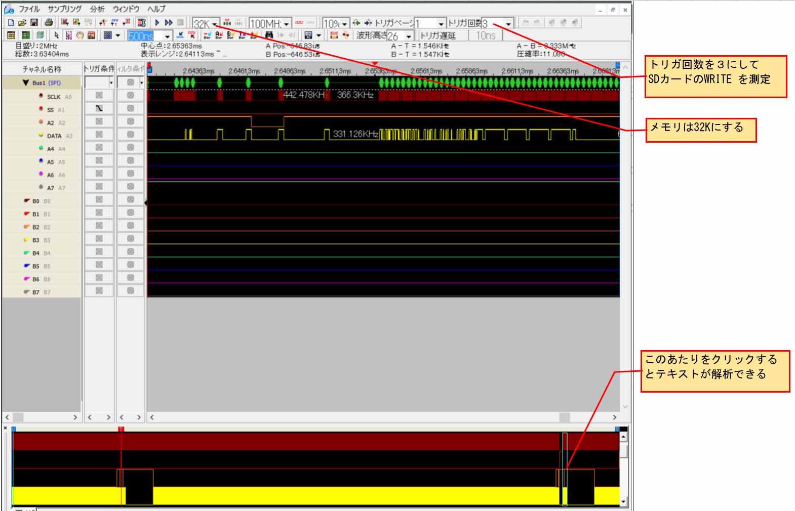Screen dimensions: 795x511
Task: Open the サンプリング menu
Action: point(64,9)
